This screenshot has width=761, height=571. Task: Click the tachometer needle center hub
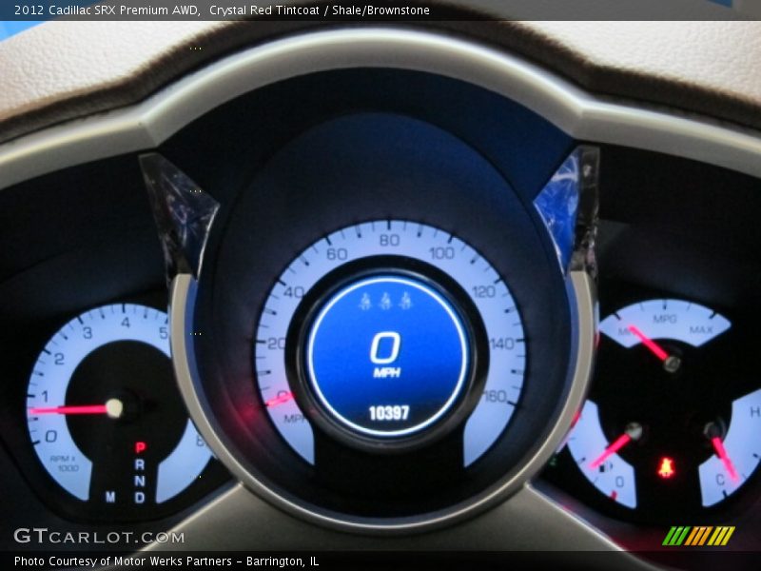tap(114, 408)
